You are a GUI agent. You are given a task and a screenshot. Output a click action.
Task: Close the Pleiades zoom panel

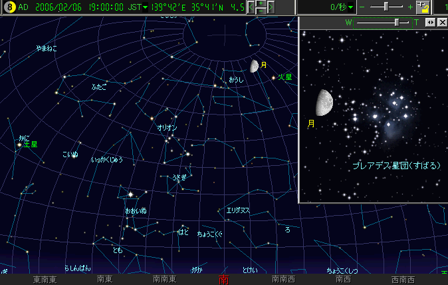(x=442, y=23)
